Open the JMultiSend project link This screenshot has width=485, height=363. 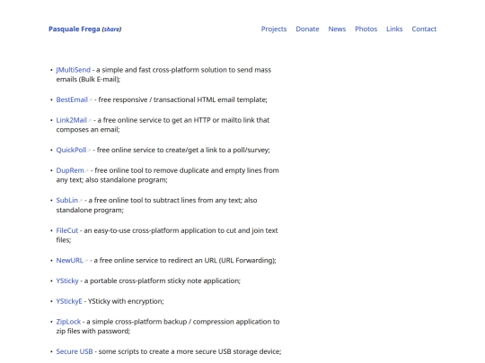(x=74, y=70)
